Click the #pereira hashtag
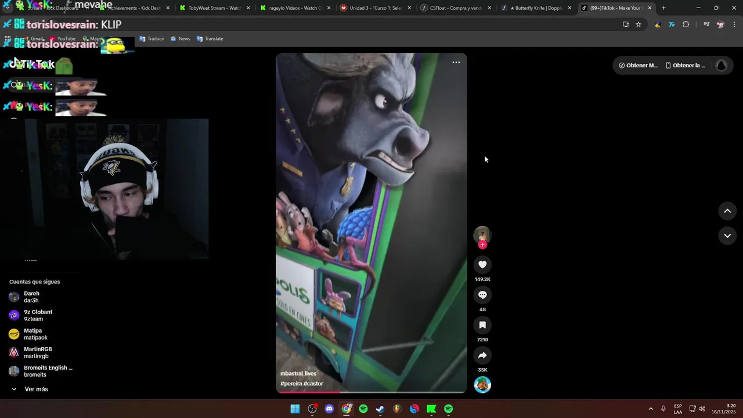The width and height of the screenshot is (743, 418). pos(291,384)
